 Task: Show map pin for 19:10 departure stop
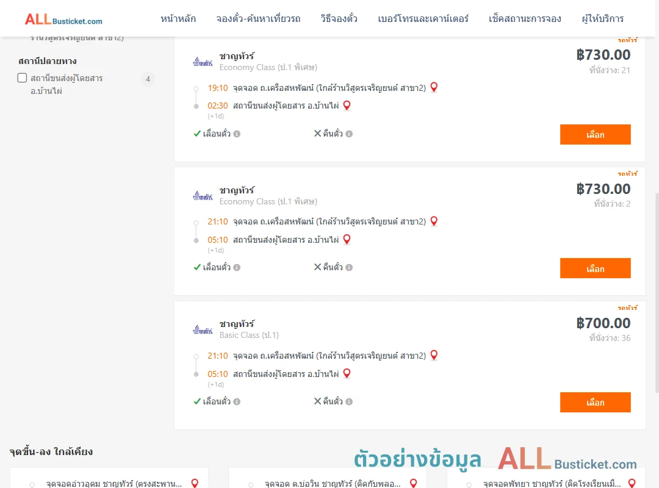434,87
